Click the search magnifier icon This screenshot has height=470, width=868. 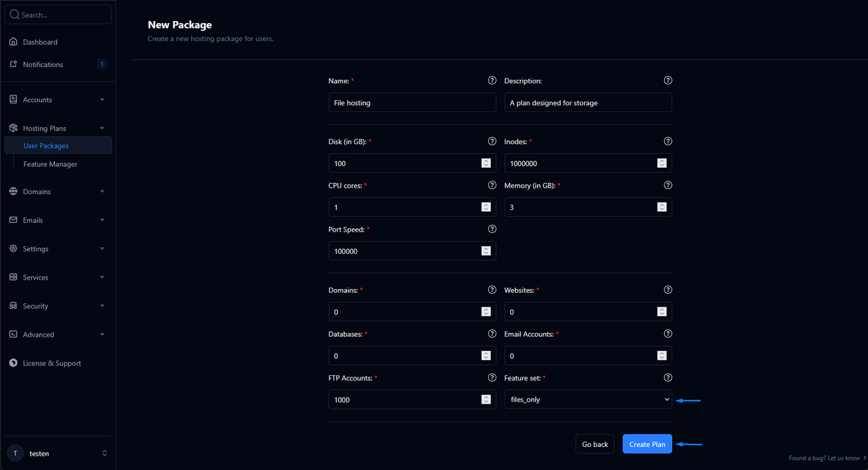(15, 14)
